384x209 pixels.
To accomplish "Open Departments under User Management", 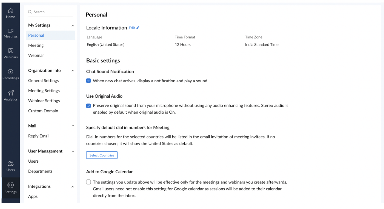I will (x=40, y=171).
